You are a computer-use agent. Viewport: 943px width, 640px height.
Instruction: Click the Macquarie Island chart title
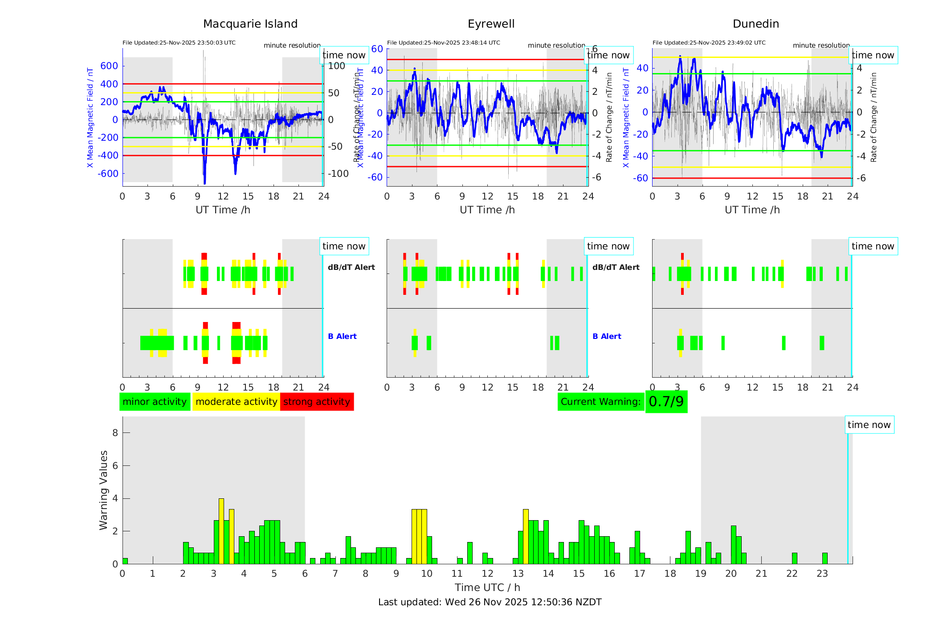pyautogui.click(x=250, y=24)
